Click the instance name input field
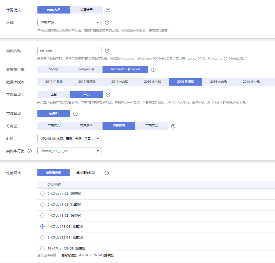 tap(69, 51)
